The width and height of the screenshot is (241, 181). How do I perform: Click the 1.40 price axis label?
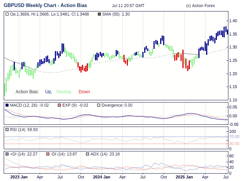[x=233, y=21]
